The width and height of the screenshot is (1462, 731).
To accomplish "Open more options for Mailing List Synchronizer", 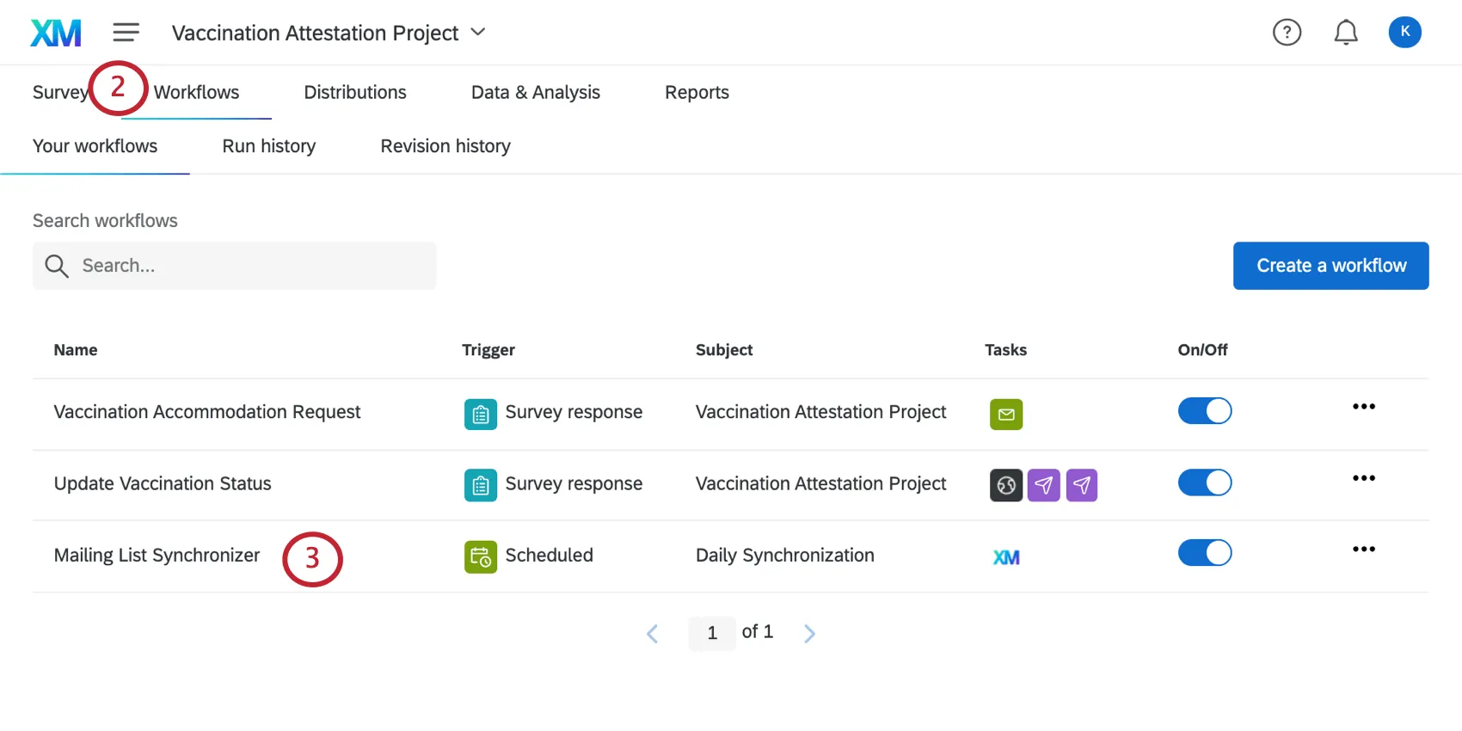I will coord(1363,550).
